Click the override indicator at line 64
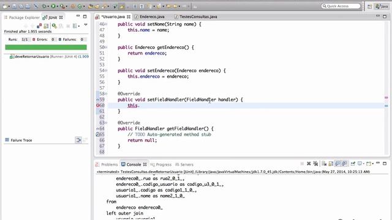 [98, 128]
